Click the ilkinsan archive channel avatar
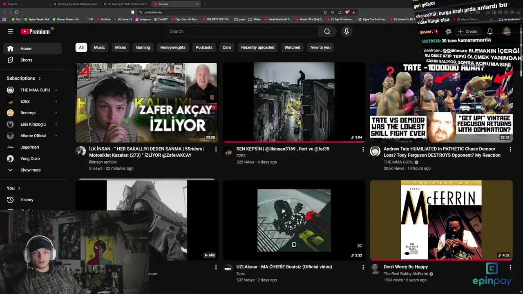This screenshot has width=523, height=294. [x=81, y=151]
